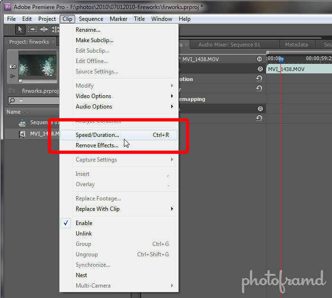Click the Motion effect label
This screenshot has height=298, width=332.
186,79
